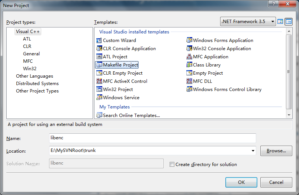Screen dimensions: 299x195
Task: Select the Custom Wizard template icon
Action: [x=99, y=40]
